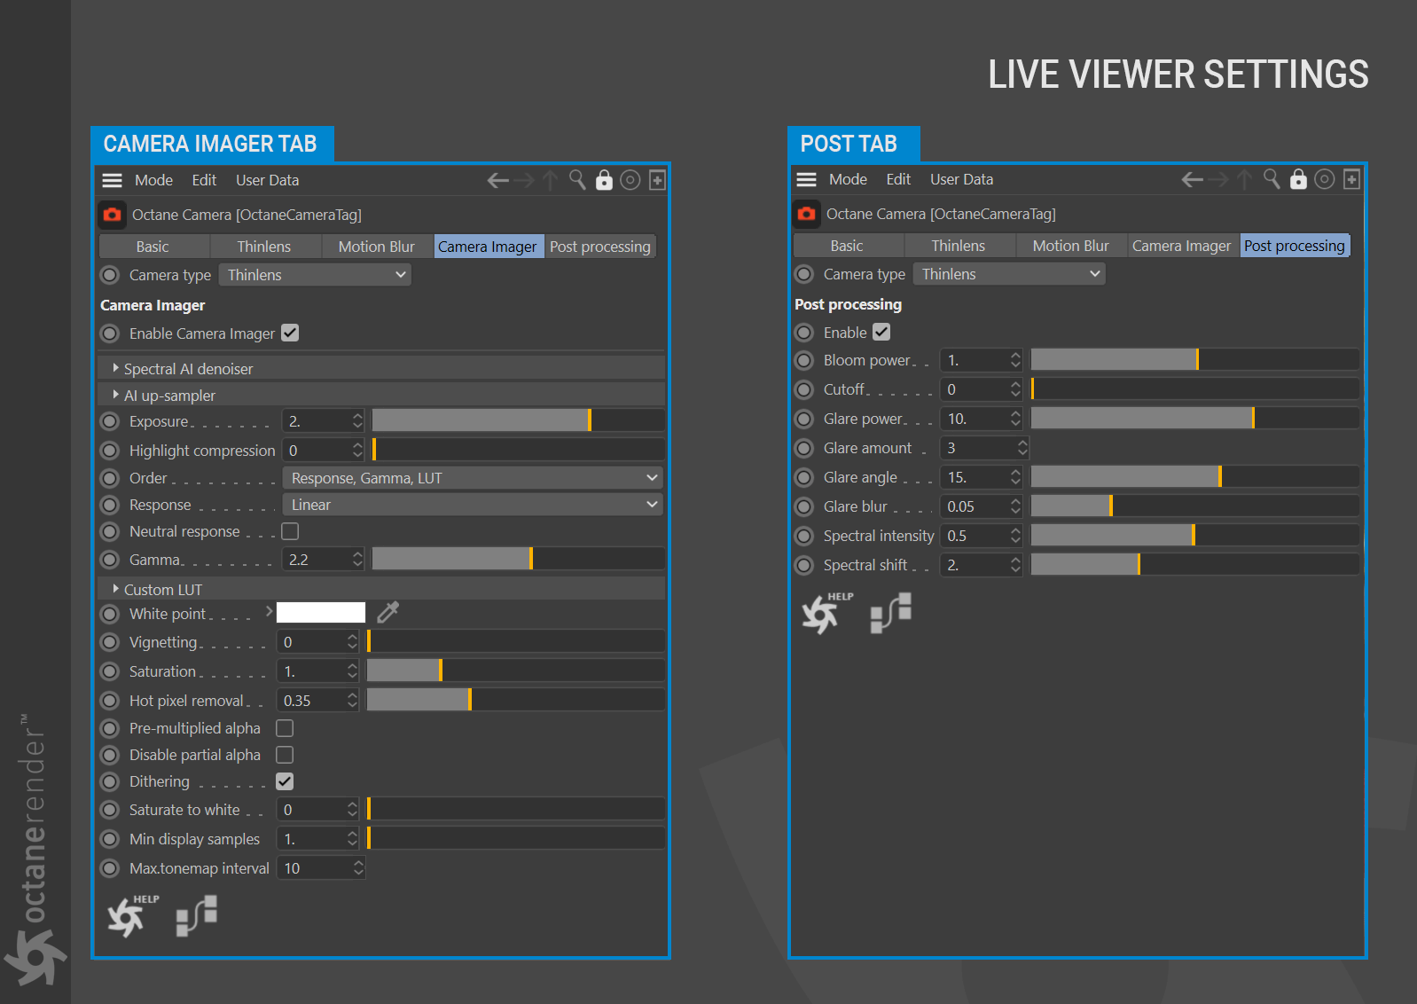
Task: Click back arrow in Post tab panel
Action: [1193, 180]
